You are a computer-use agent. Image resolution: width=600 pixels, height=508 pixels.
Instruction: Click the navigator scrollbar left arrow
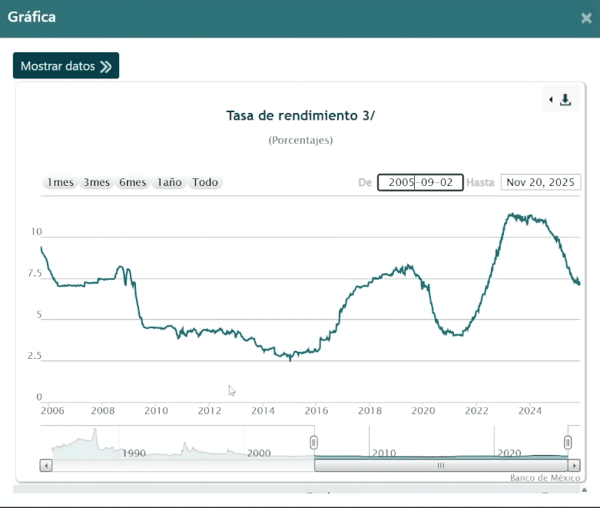point(46,466)
